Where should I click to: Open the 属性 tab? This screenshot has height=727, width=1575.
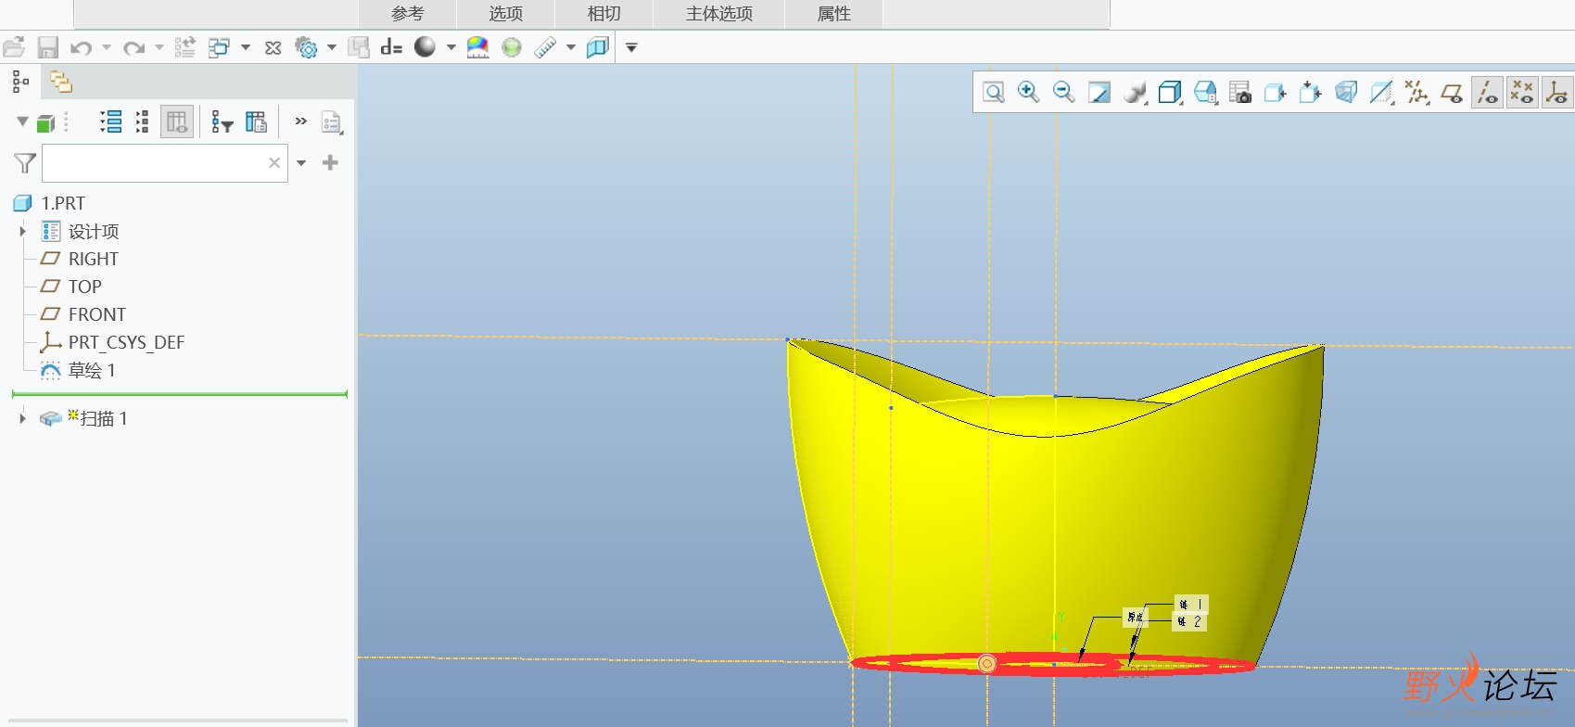click(x=834, y=14)
